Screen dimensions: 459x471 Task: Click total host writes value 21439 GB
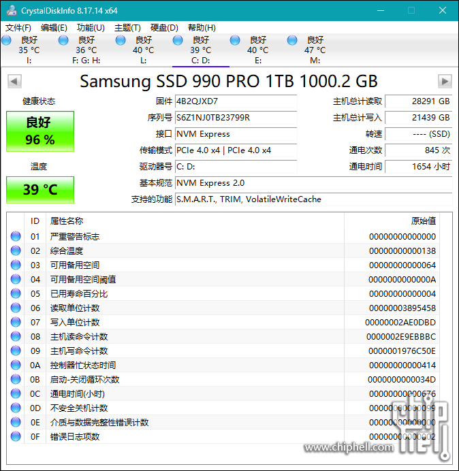(x=418, y=118)
